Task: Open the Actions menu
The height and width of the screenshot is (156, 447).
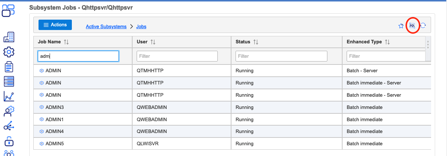Action: click(55, 25)
